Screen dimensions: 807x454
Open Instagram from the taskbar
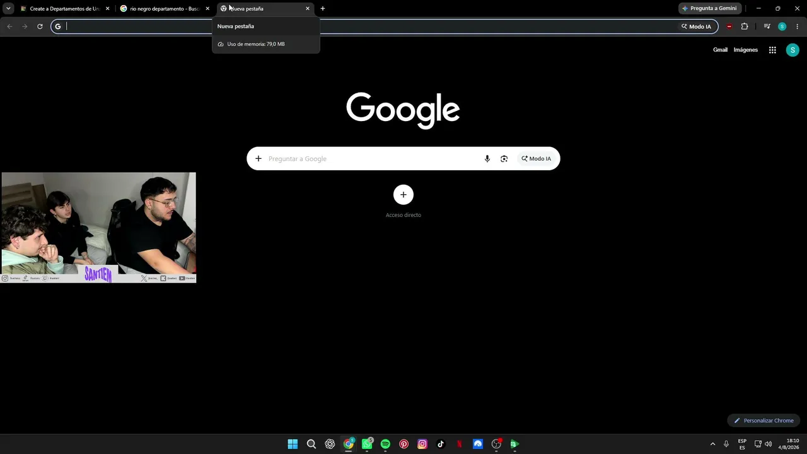(422, 444)
